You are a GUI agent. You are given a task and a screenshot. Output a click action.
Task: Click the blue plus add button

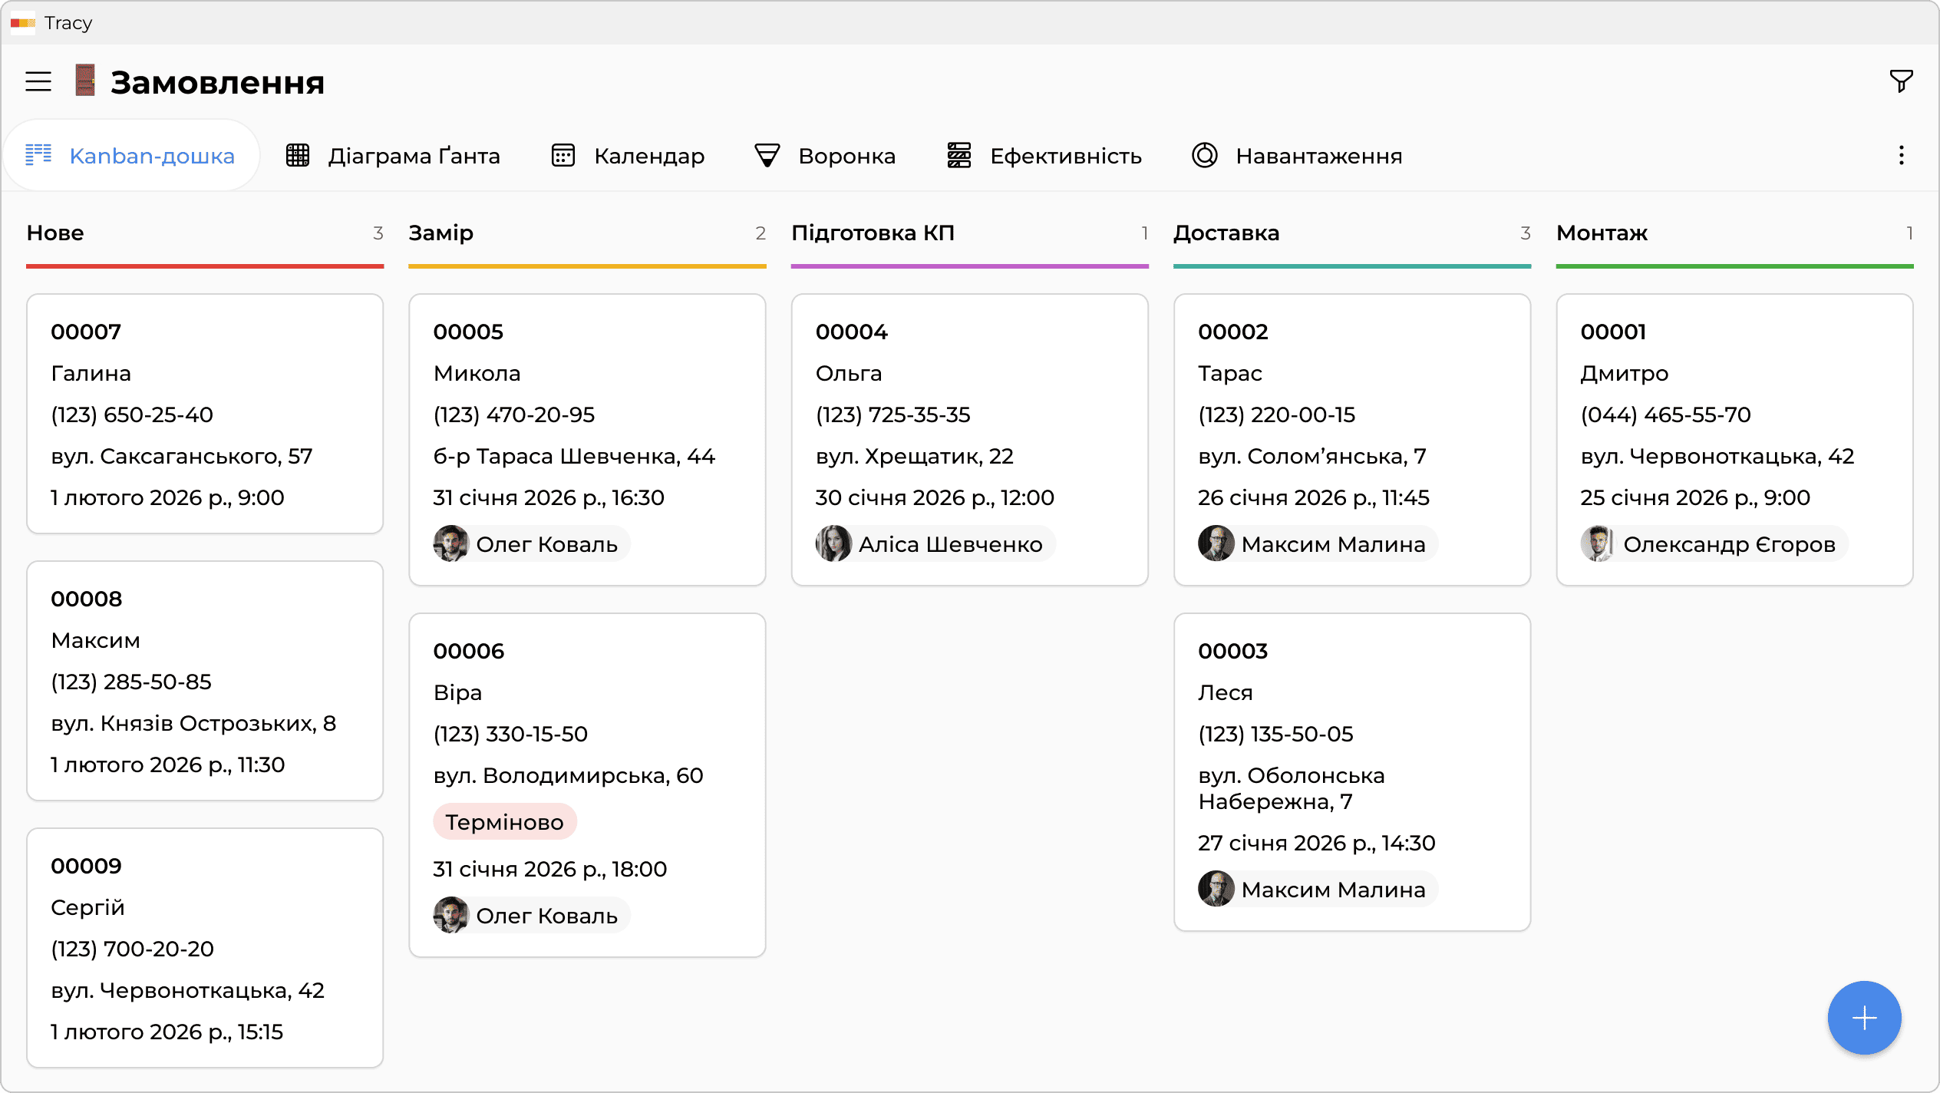[1863, 1018]
